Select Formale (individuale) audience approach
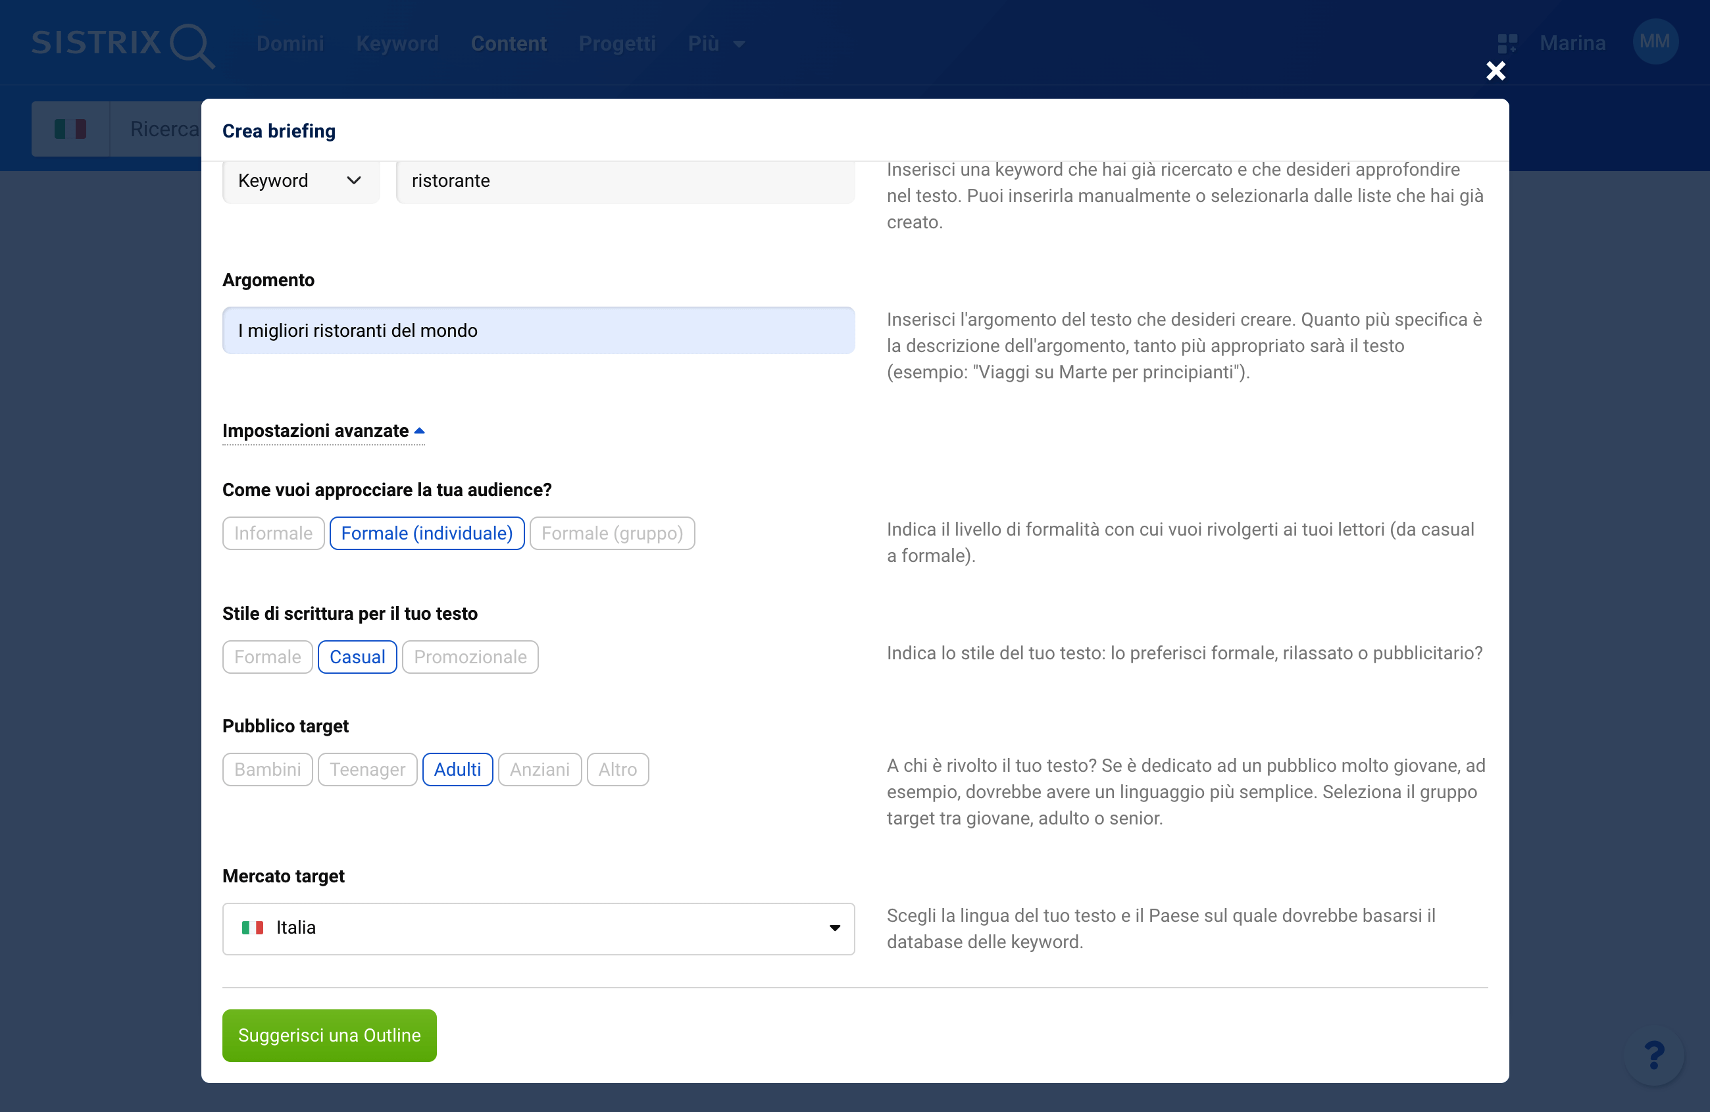 click(x=427, y=533)
